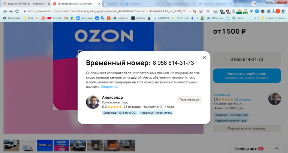Open Александр seller profile link in sidebar
The image size is (288, 153).
(x=222, y=95)
